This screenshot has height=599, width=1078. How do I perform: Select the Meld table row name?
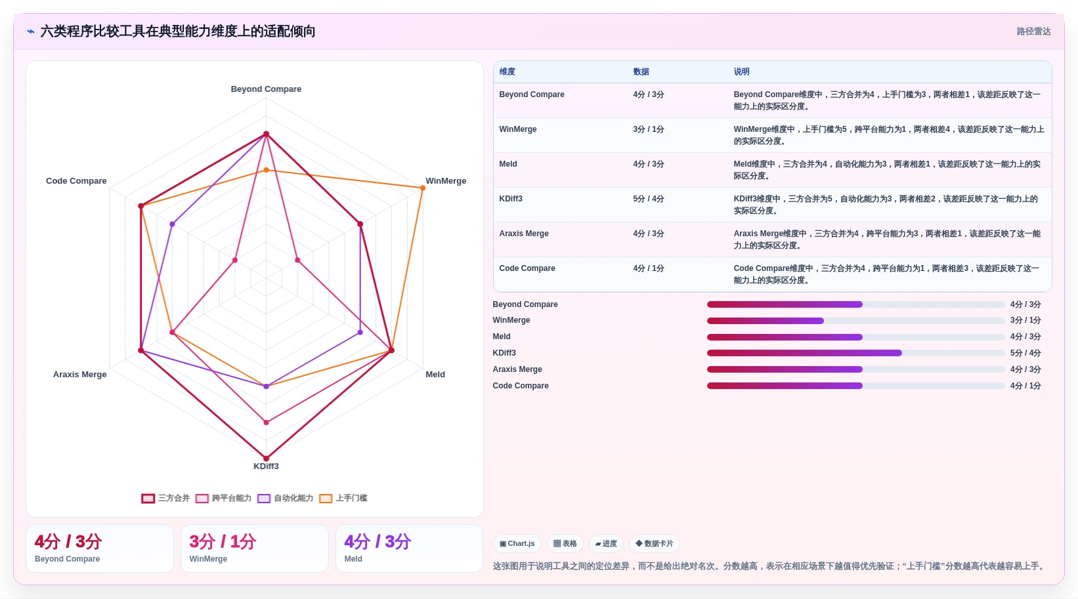[508, 164]
